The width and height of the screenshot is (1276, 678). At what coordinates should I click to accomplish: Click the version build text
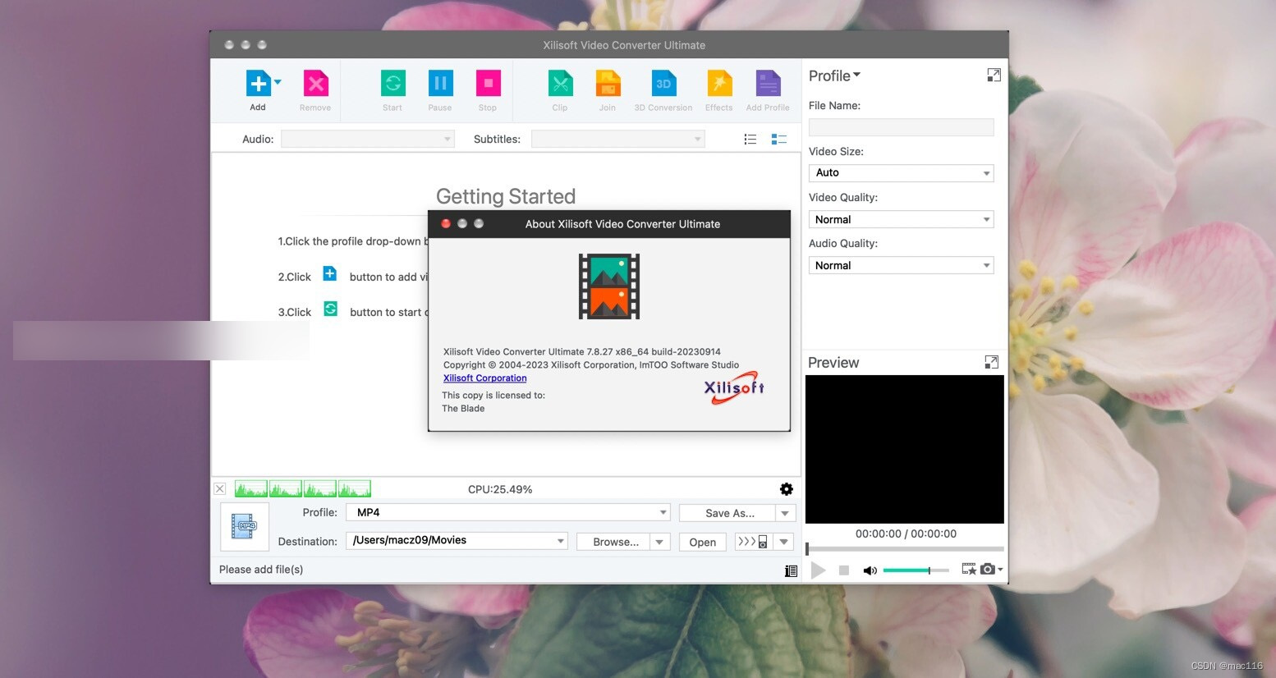coord(582,351)
